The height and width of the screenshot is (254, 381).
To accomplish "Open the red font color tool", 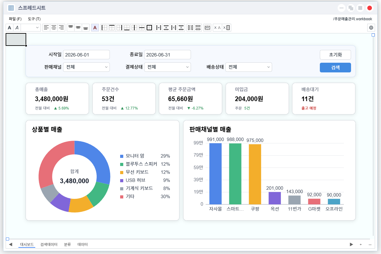I will click(x=95, y=28).
